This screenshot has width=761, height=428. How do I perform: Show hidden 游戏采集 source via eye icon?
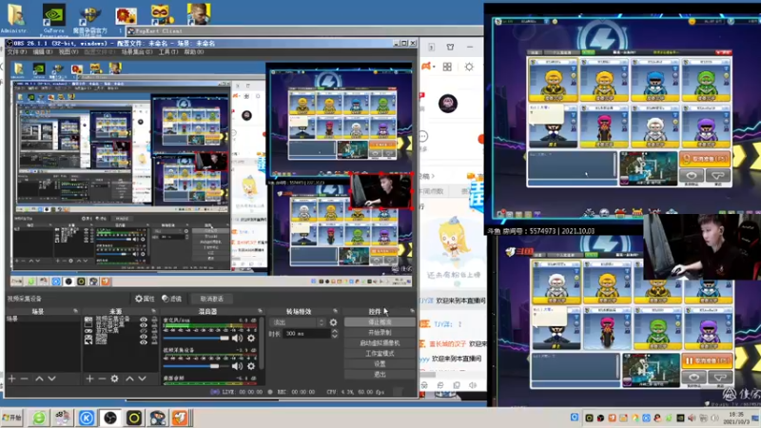[144, 331]
